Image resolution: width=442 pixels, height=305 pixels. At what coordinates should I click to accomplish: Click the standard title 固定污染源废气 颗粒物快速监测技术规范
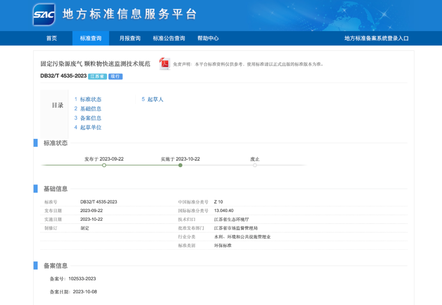point(95,64)
